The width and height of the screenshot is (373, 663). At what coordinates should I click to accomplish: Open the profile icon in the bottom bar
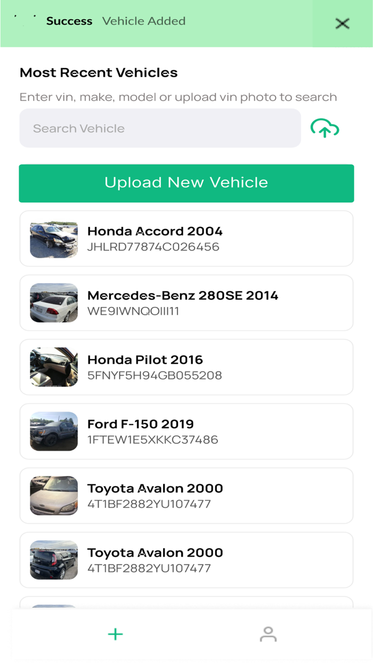pos(269,634)
